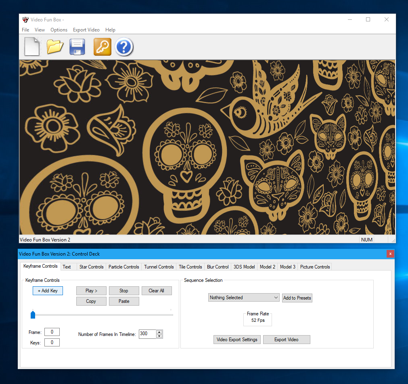Expand the Nothing Selected sequence dropdown
The height and width of the screenshot is (384, 408).
pyautogui.click(x=244, y=297)
